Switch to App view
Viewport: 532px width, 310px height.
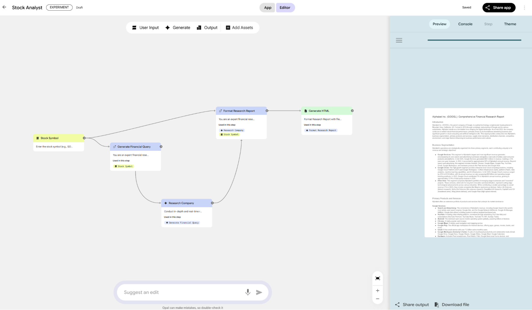pos(267,7)
